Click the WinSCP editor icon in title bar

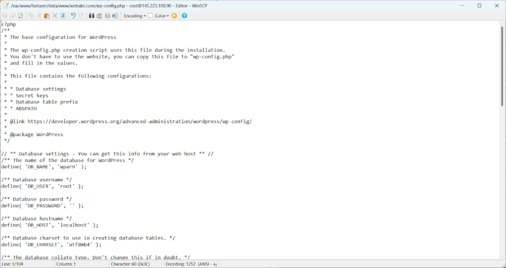pyautogui.click(x=6, y=5)
